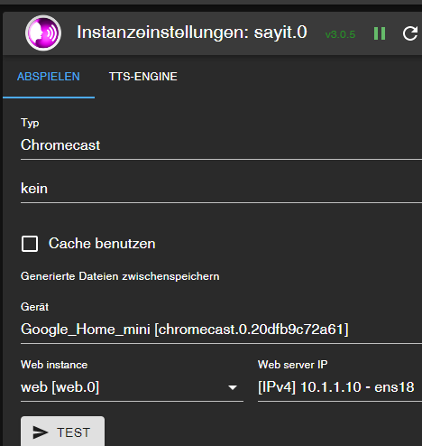The height and width of the screenshot is (446, 422).
Task: Expand the Web instance dropdown arrow
Action: pyautogui.click(x=233, y=387)
